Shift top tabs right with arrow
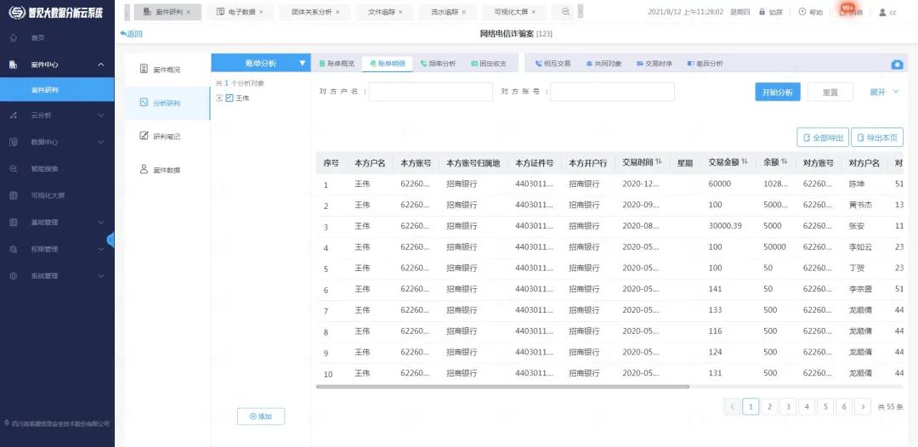The image size is (918, 447). click(581, 12)
